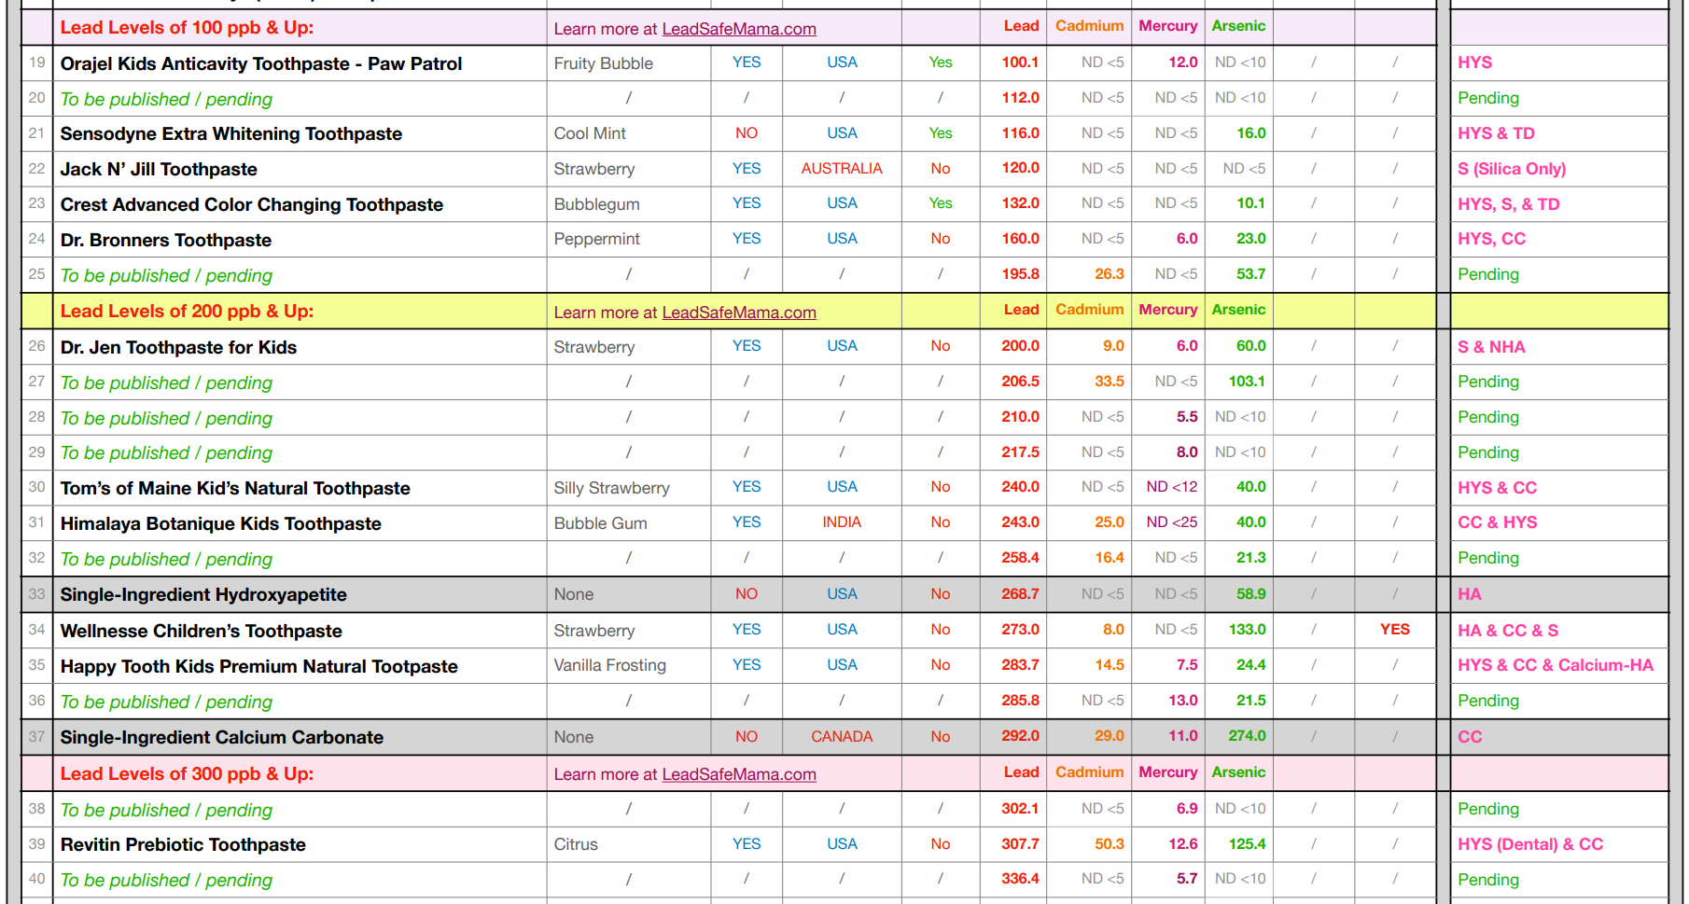
Task: Click the cadmium value 50.3
Action: pos(1110,843)
